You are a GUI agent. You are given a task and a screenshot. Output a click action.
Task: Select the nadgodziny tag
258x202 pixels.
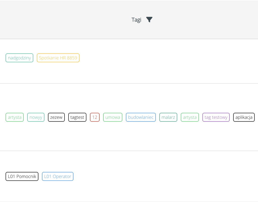click(19, 58)
